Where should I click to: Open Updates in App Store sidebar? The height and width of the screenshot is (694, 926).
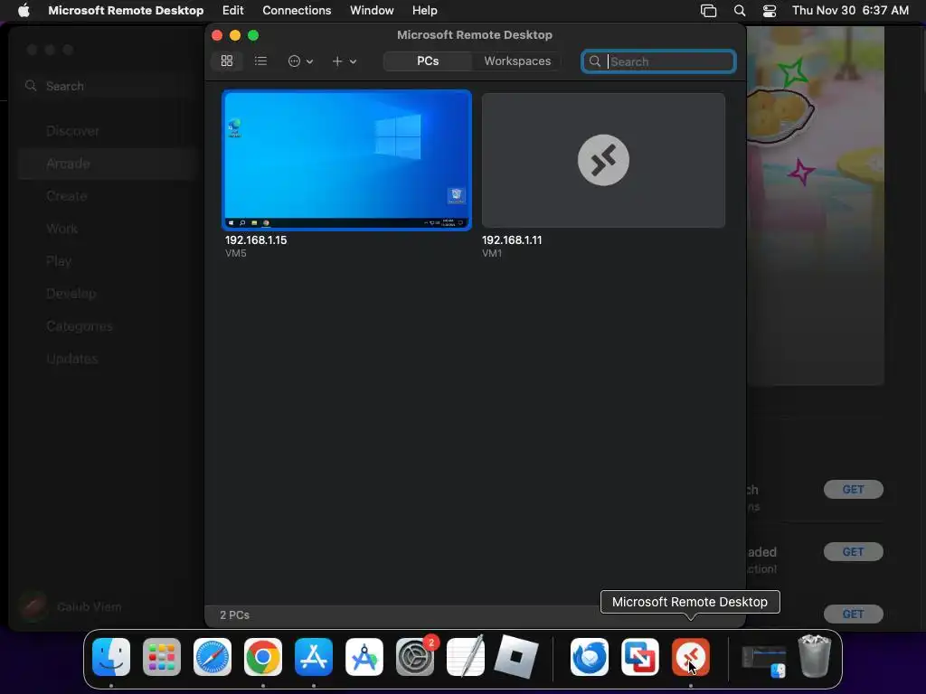pos(72,358)
